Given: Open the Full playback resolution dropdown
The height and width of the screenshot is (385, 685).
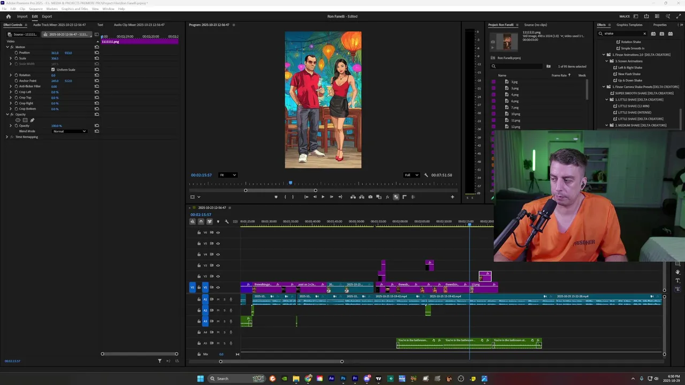Looking at the screenshot, I should coord(410,175).
